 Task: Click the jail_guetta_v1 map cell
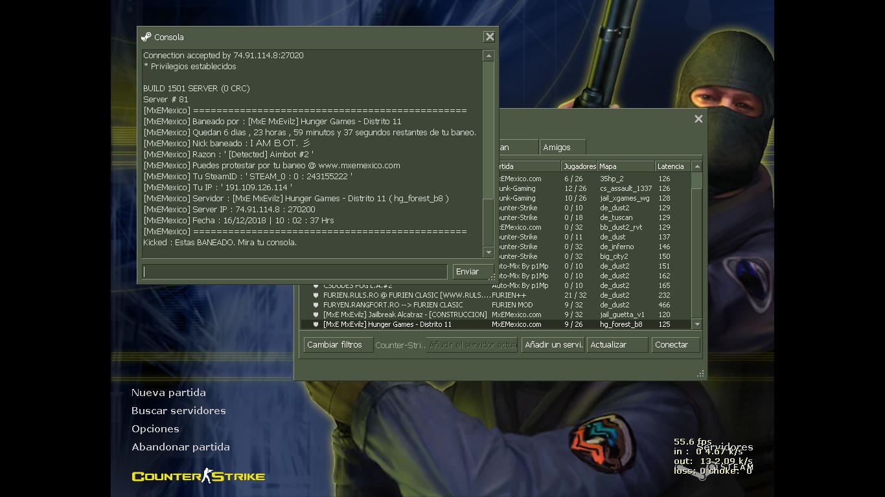(622, 315)
